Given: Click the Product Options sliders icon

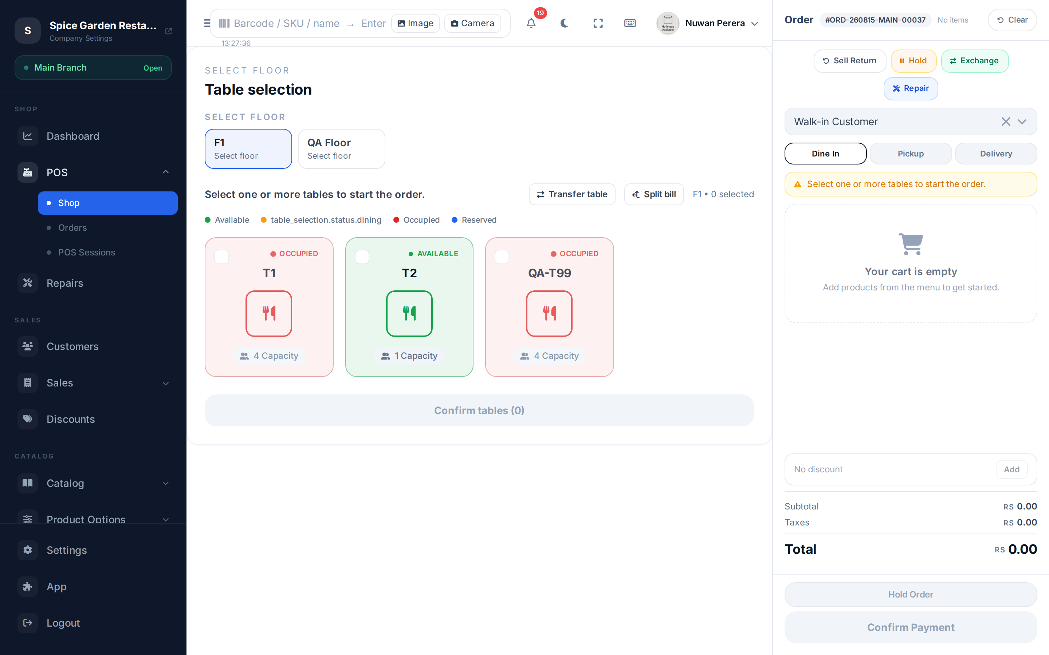Looking at the screenshot, I should click(28, 519).
